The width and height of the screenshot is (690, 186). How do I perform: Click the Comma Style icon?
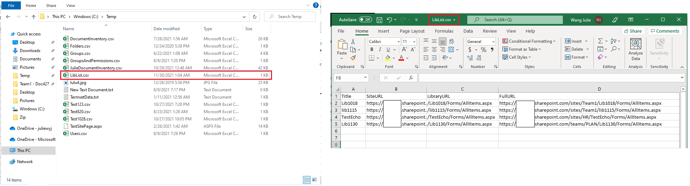tap(492, 50)
